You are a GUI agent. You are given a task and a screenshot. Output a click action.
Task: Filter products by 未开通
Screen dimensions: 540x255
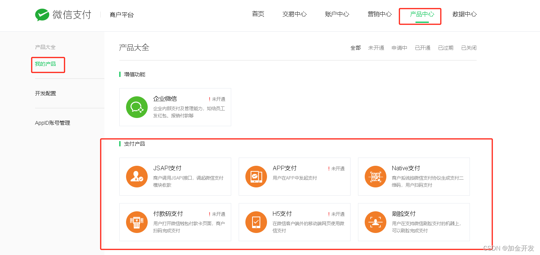coord(376,48)
